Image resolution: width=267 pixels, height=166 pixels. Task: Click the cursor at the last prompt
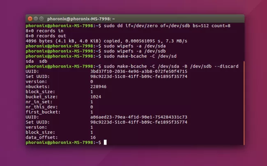pyautogui.click(x=105, y=142)
